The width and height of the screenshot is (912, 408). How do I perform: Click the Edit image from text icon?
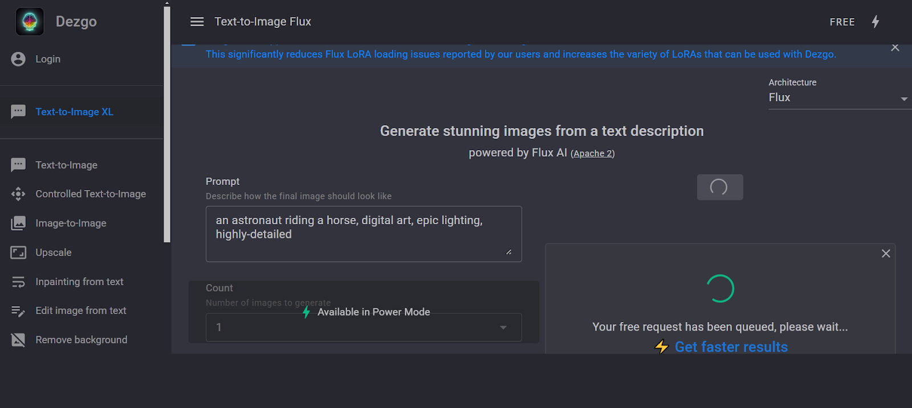(x=18, y=311)
